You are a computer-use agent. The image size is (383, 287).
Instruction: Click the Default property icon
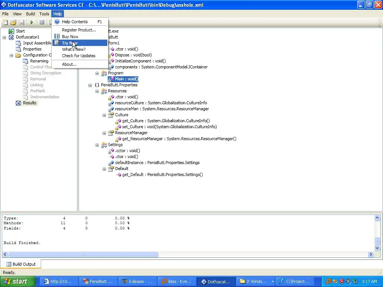(111, 169)
